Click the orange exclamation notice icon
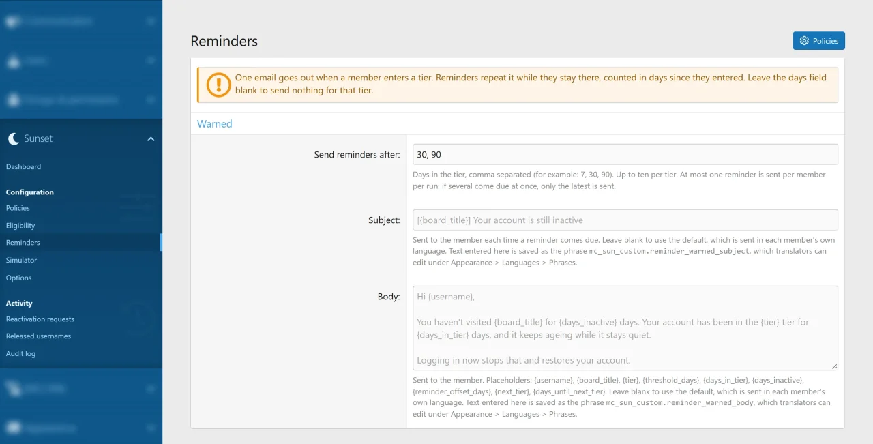The width and height of the screenshot is (873, 444). (219, 85)
